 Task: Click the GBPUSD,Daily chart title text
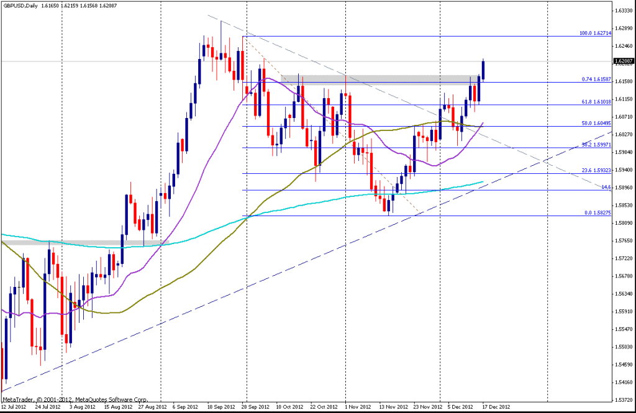point(19,4)
